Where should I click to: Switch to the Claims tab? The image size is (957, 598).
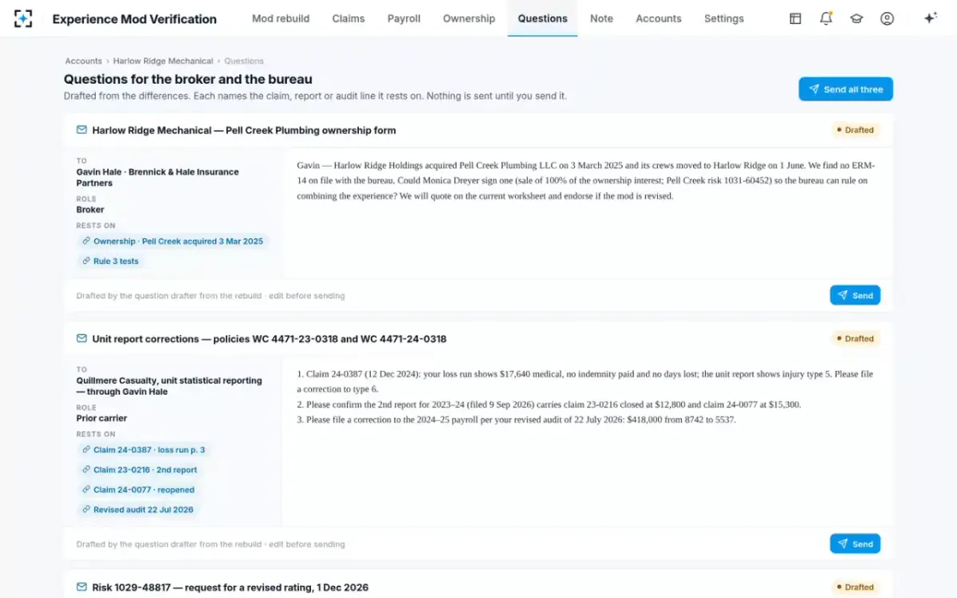point(349,18)
